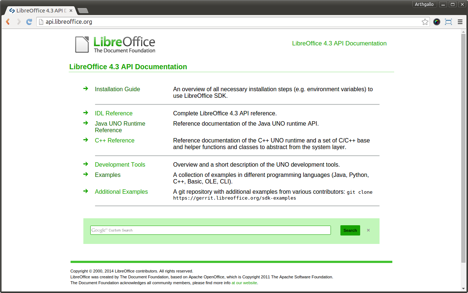The height and width of the screenshot is (293, 468).
Task: Click the browser forward arrow
Action: (x=19, y=22)
